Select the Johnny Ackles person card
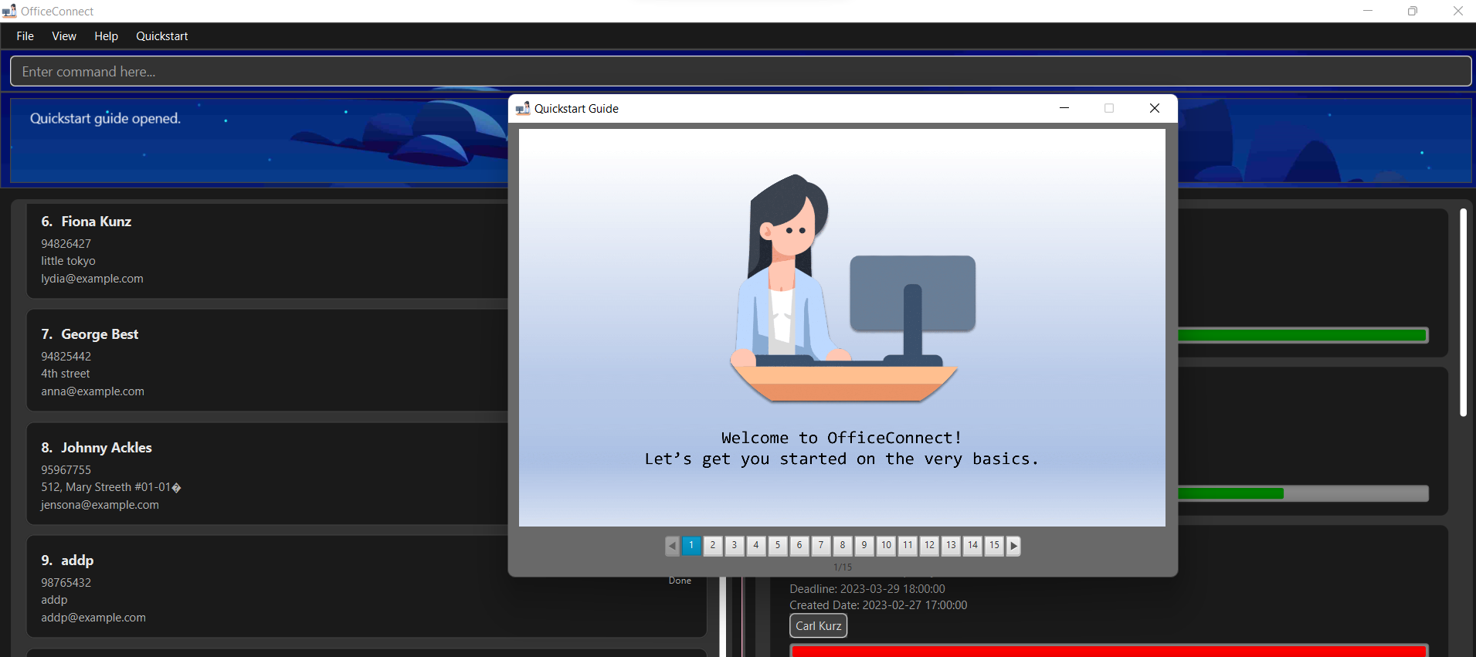The image size is (1476, 657). tap(267, 473)
